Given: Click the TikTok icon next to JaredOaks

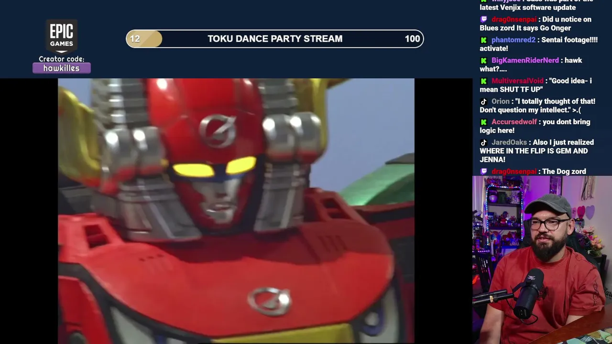Looking at the screenshot, I should [x=484, y=143].
